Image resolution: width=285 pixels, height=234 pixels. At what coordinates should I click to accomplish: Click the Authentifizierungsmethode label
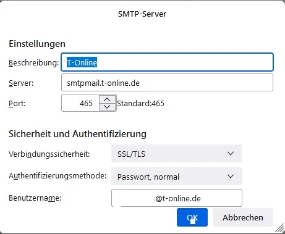tap(57, 176)
